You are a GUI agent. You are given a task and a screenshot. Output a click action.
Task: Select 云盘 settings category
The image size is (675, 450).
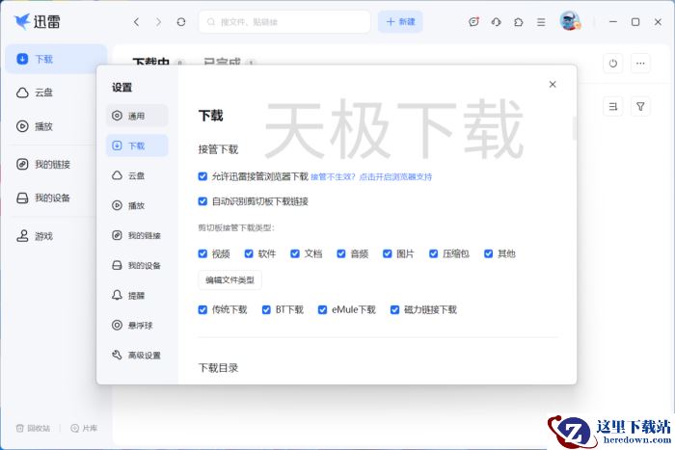tap(137, 175)
